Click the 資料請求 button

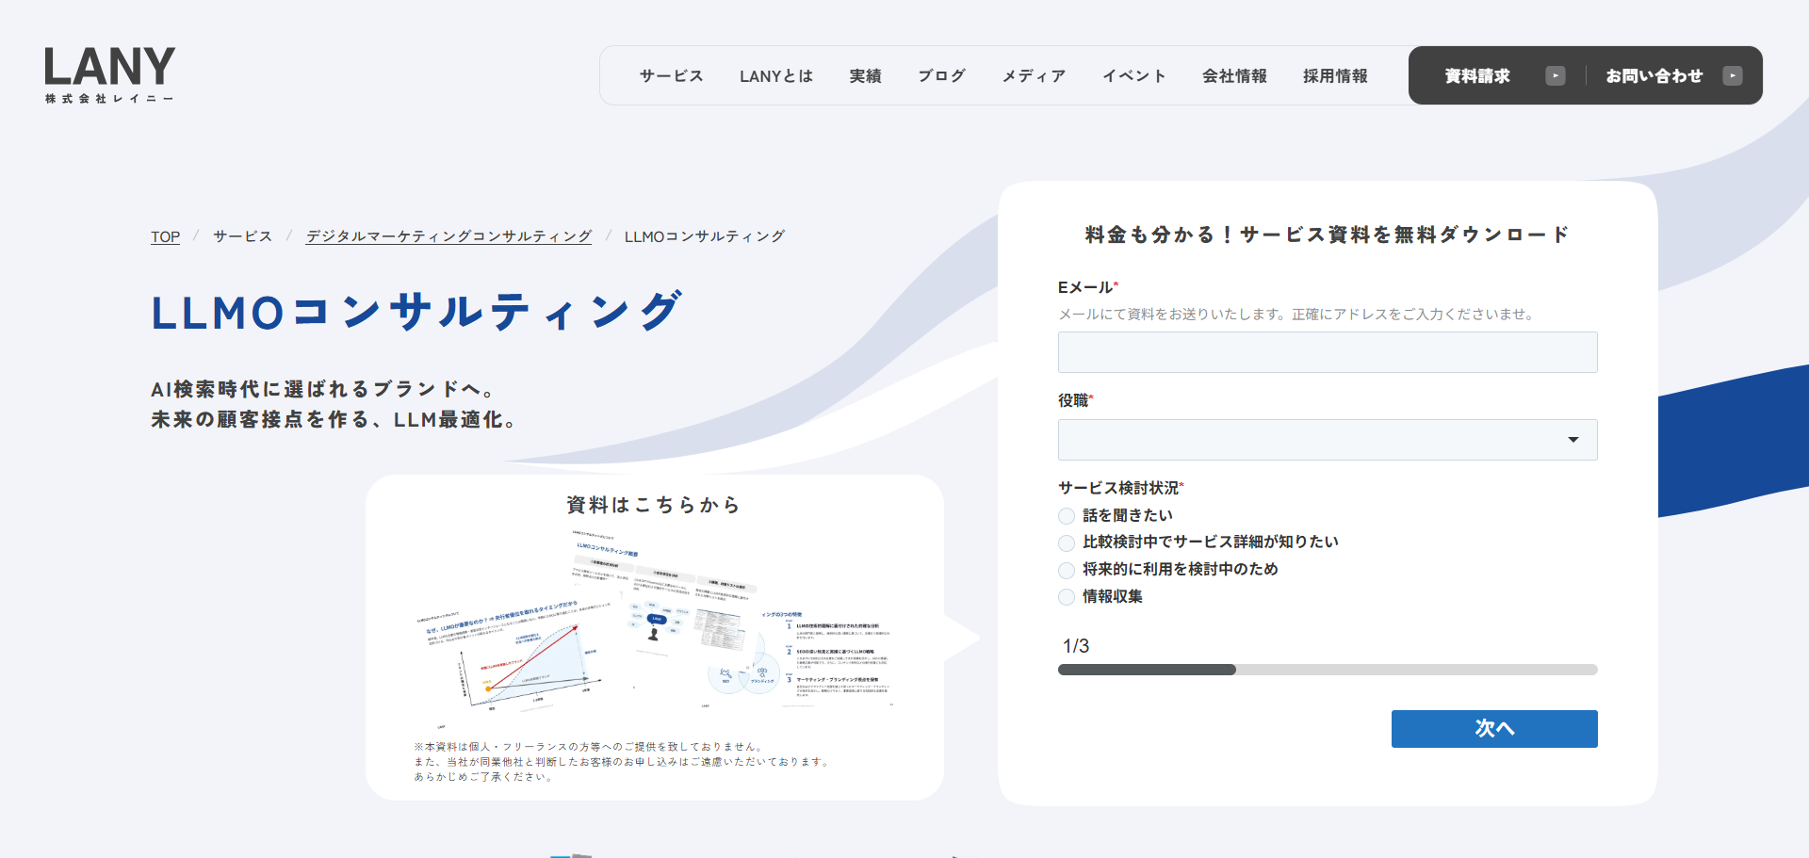click(x=1475, y=75)
